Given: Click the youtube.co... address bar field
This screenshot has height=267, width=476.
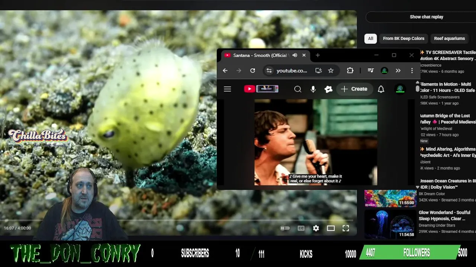Looking at the screenshot, I should point(292,70).
